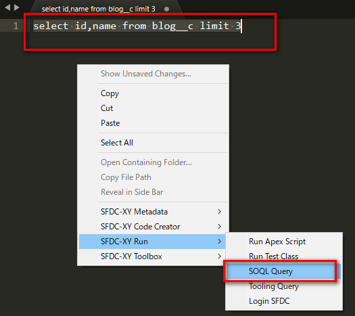This screenshot has height=316, width=355.
Task: Expand SFDC-XY Code Creator submenu arrow
Action: 219,227
